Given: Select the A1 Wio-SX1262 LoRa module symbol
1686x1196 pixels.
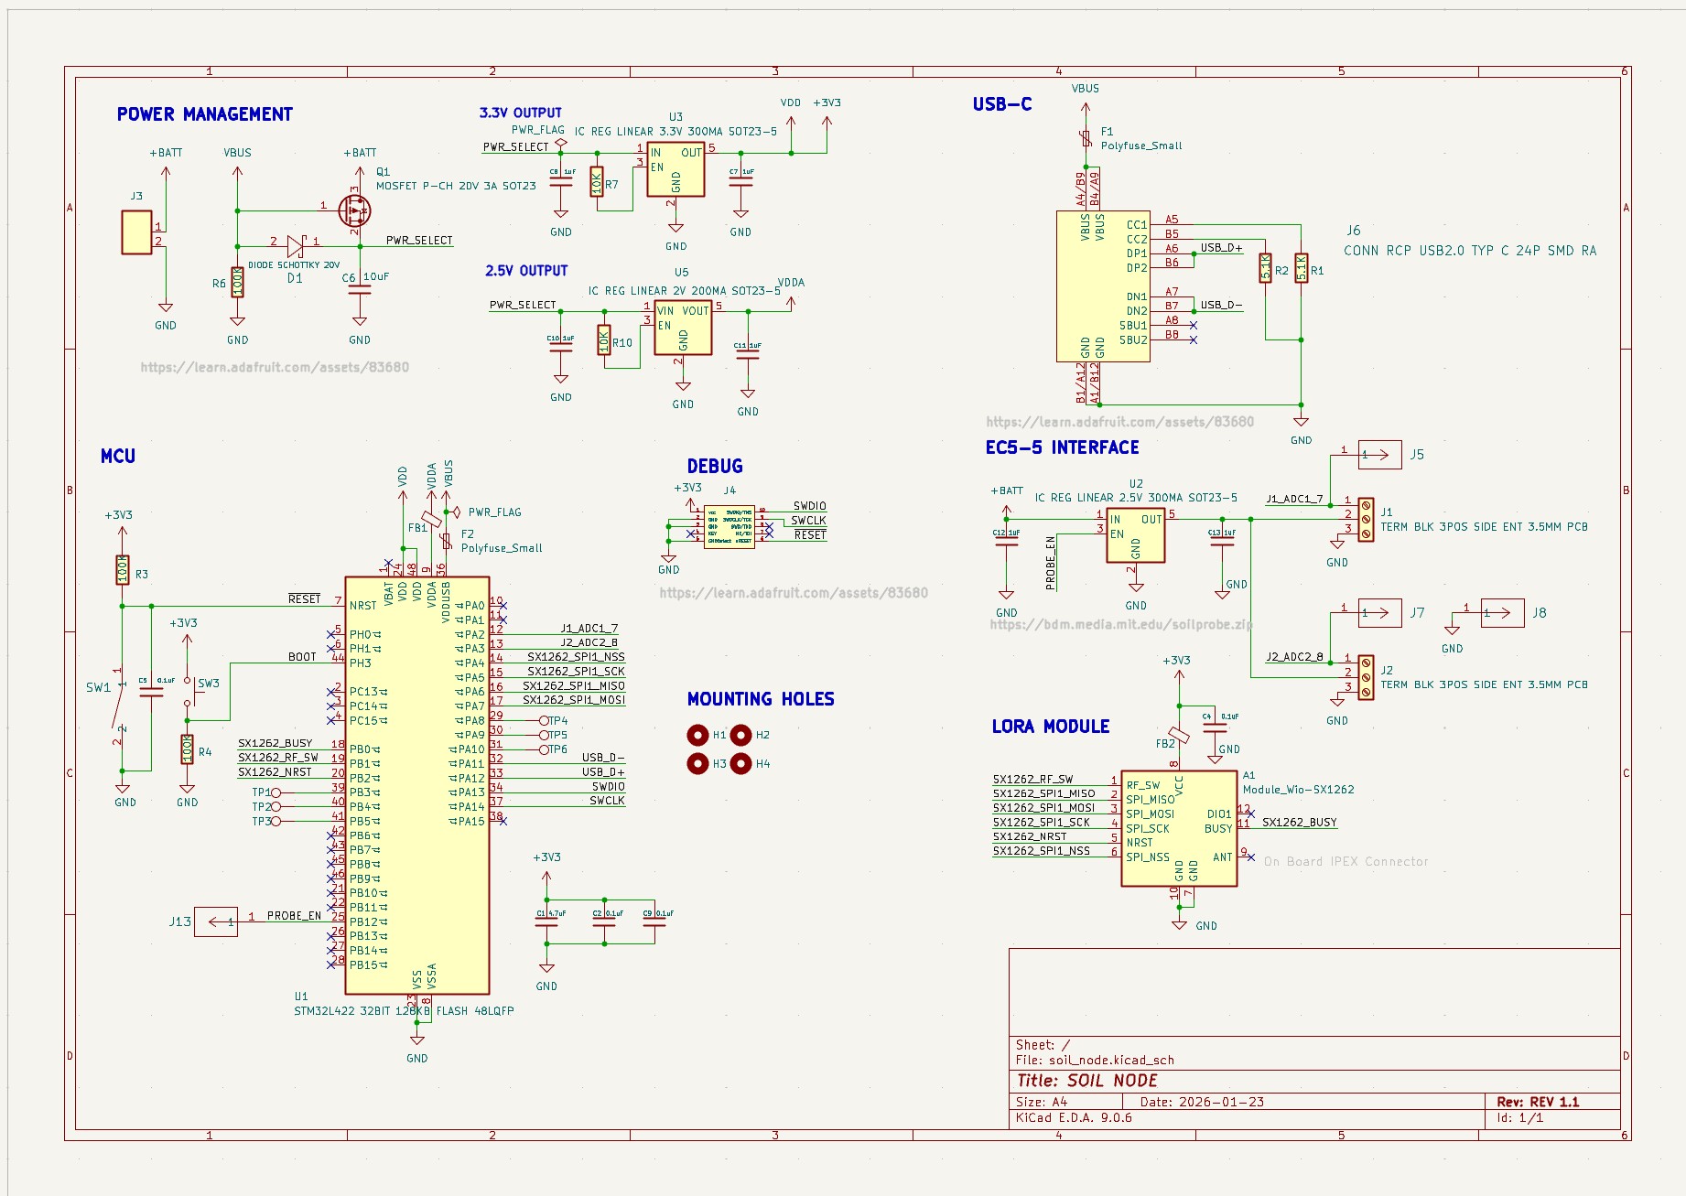Looking at the screenshot, I should [1181, 828].
